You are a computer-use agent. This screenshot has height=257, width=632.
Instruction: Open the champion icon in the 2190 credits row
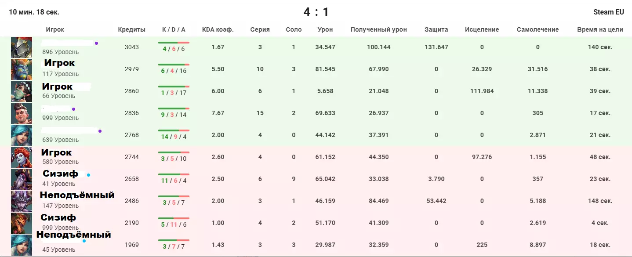point(22,223)
